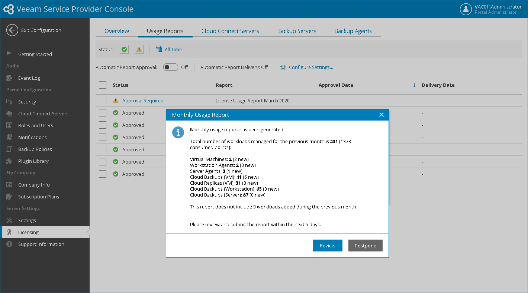Select Licensing in the sidebar
The width and height of the screenshot is (528, 293).
(x=45, y=232)
